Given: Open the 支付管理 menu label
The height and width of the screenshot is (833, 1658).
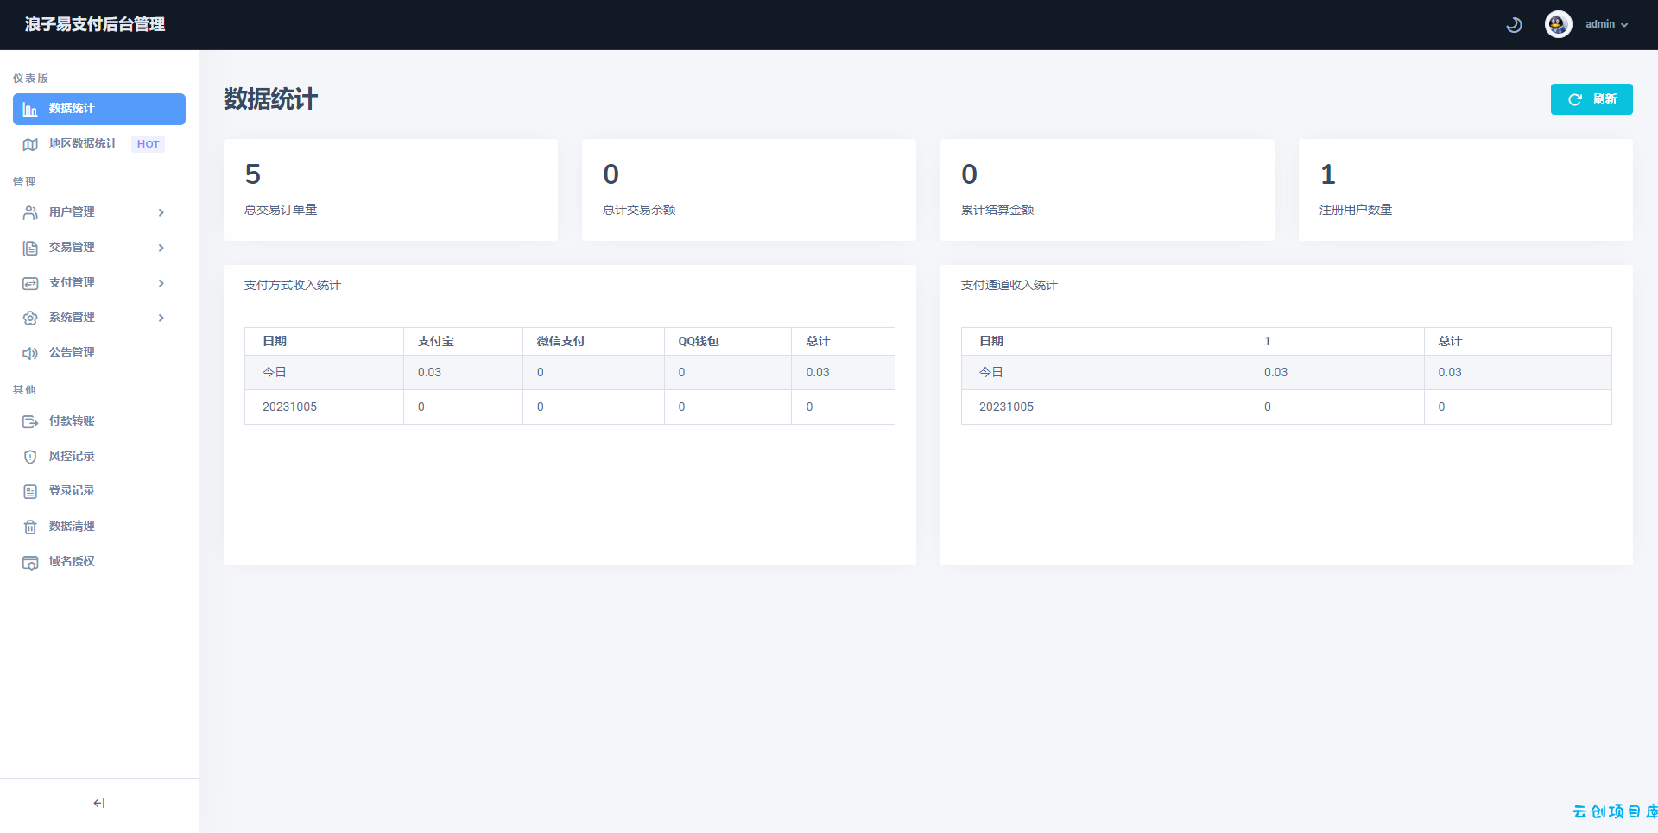Looking at the screenshot, I should (x=72, y=282).
